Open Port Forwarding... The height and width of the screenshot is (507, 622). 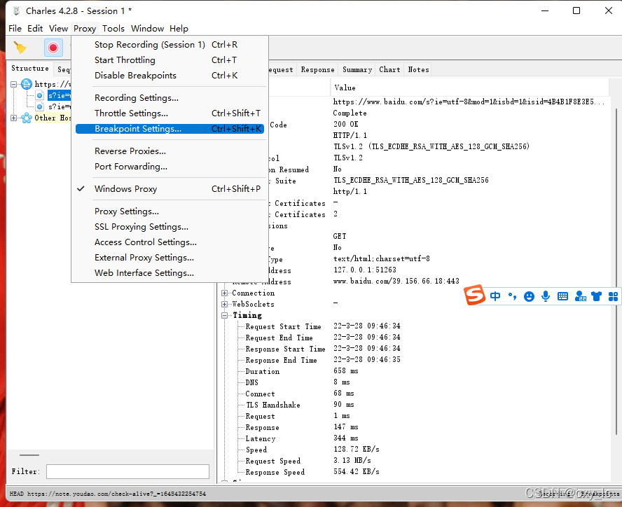tap(170, 167)
